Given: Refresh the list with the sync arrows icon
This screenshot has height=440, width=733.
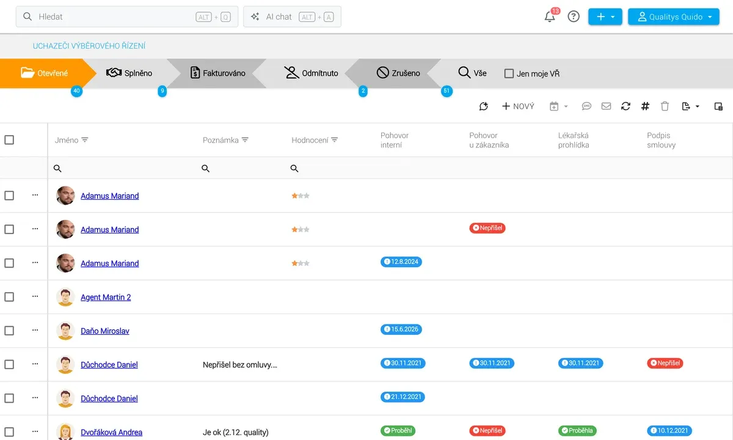Looking at the screenshot, I should click(625, 106).
